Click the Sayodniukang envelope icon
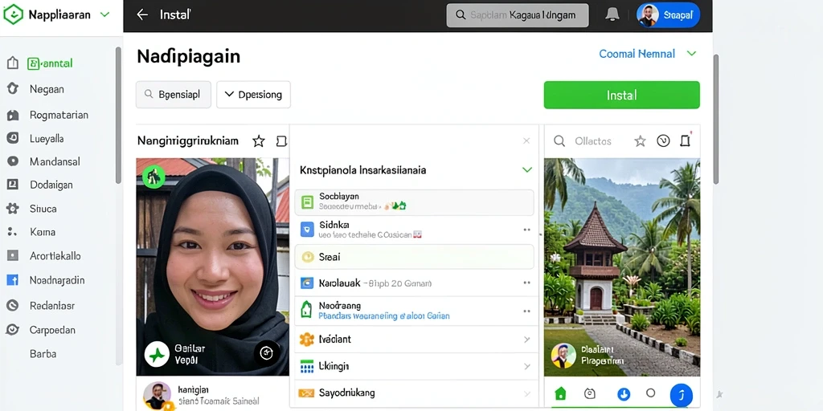This screenshot has height=411, width=823. pos(306,393)
